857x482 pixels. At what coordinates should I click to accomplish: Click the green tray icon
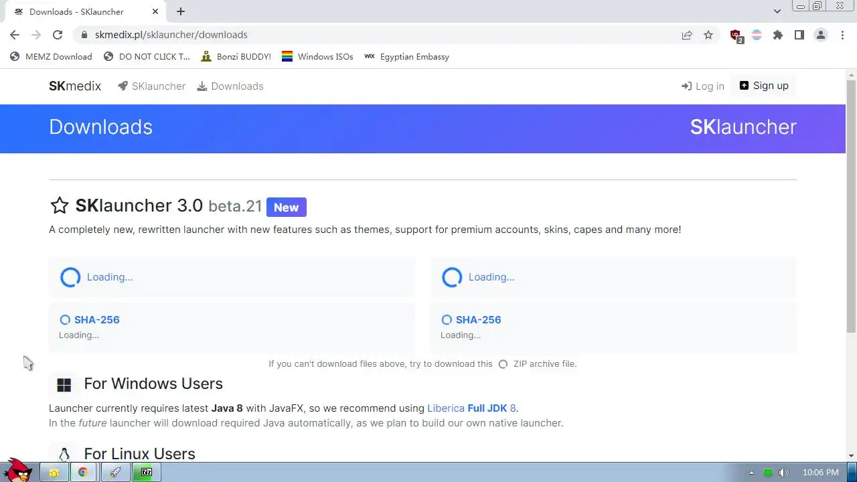pyautogui.click(x=768, y=473)
